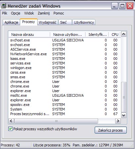Switch to the Wydajność tab

click(48, 22)
